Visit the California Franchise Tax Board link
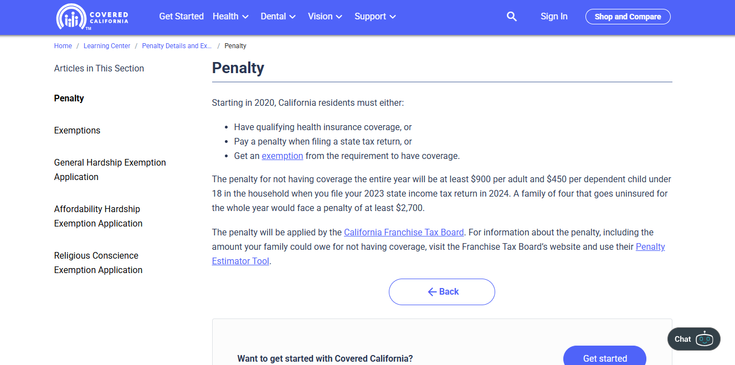 [404, 233]
